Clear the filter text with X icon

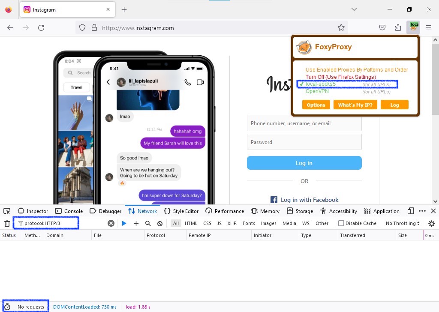[111, 223]
